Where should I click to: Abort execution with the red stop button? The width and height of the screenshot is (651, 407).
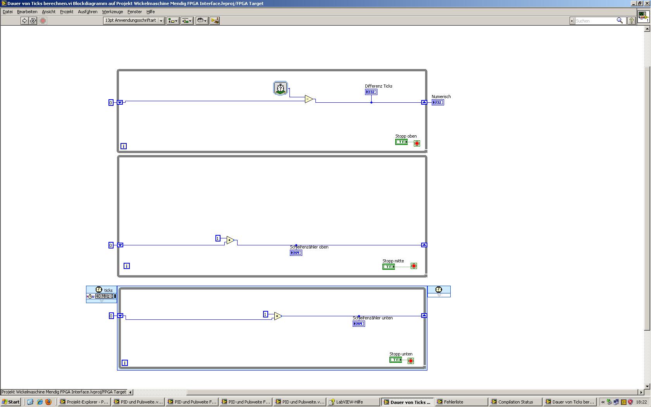pyautogui.click(x=43, y=21)
